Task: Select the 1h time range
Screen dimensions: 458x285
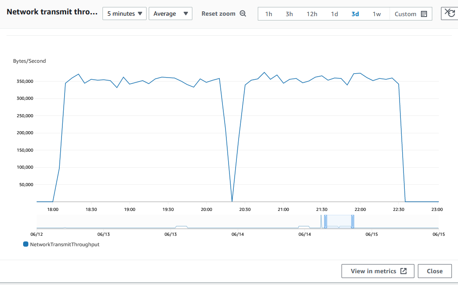Action: (x=268, y=14)
